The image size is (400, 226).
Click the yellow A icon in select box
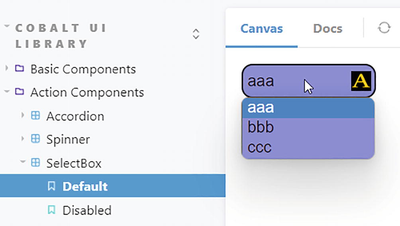[361, 81]
